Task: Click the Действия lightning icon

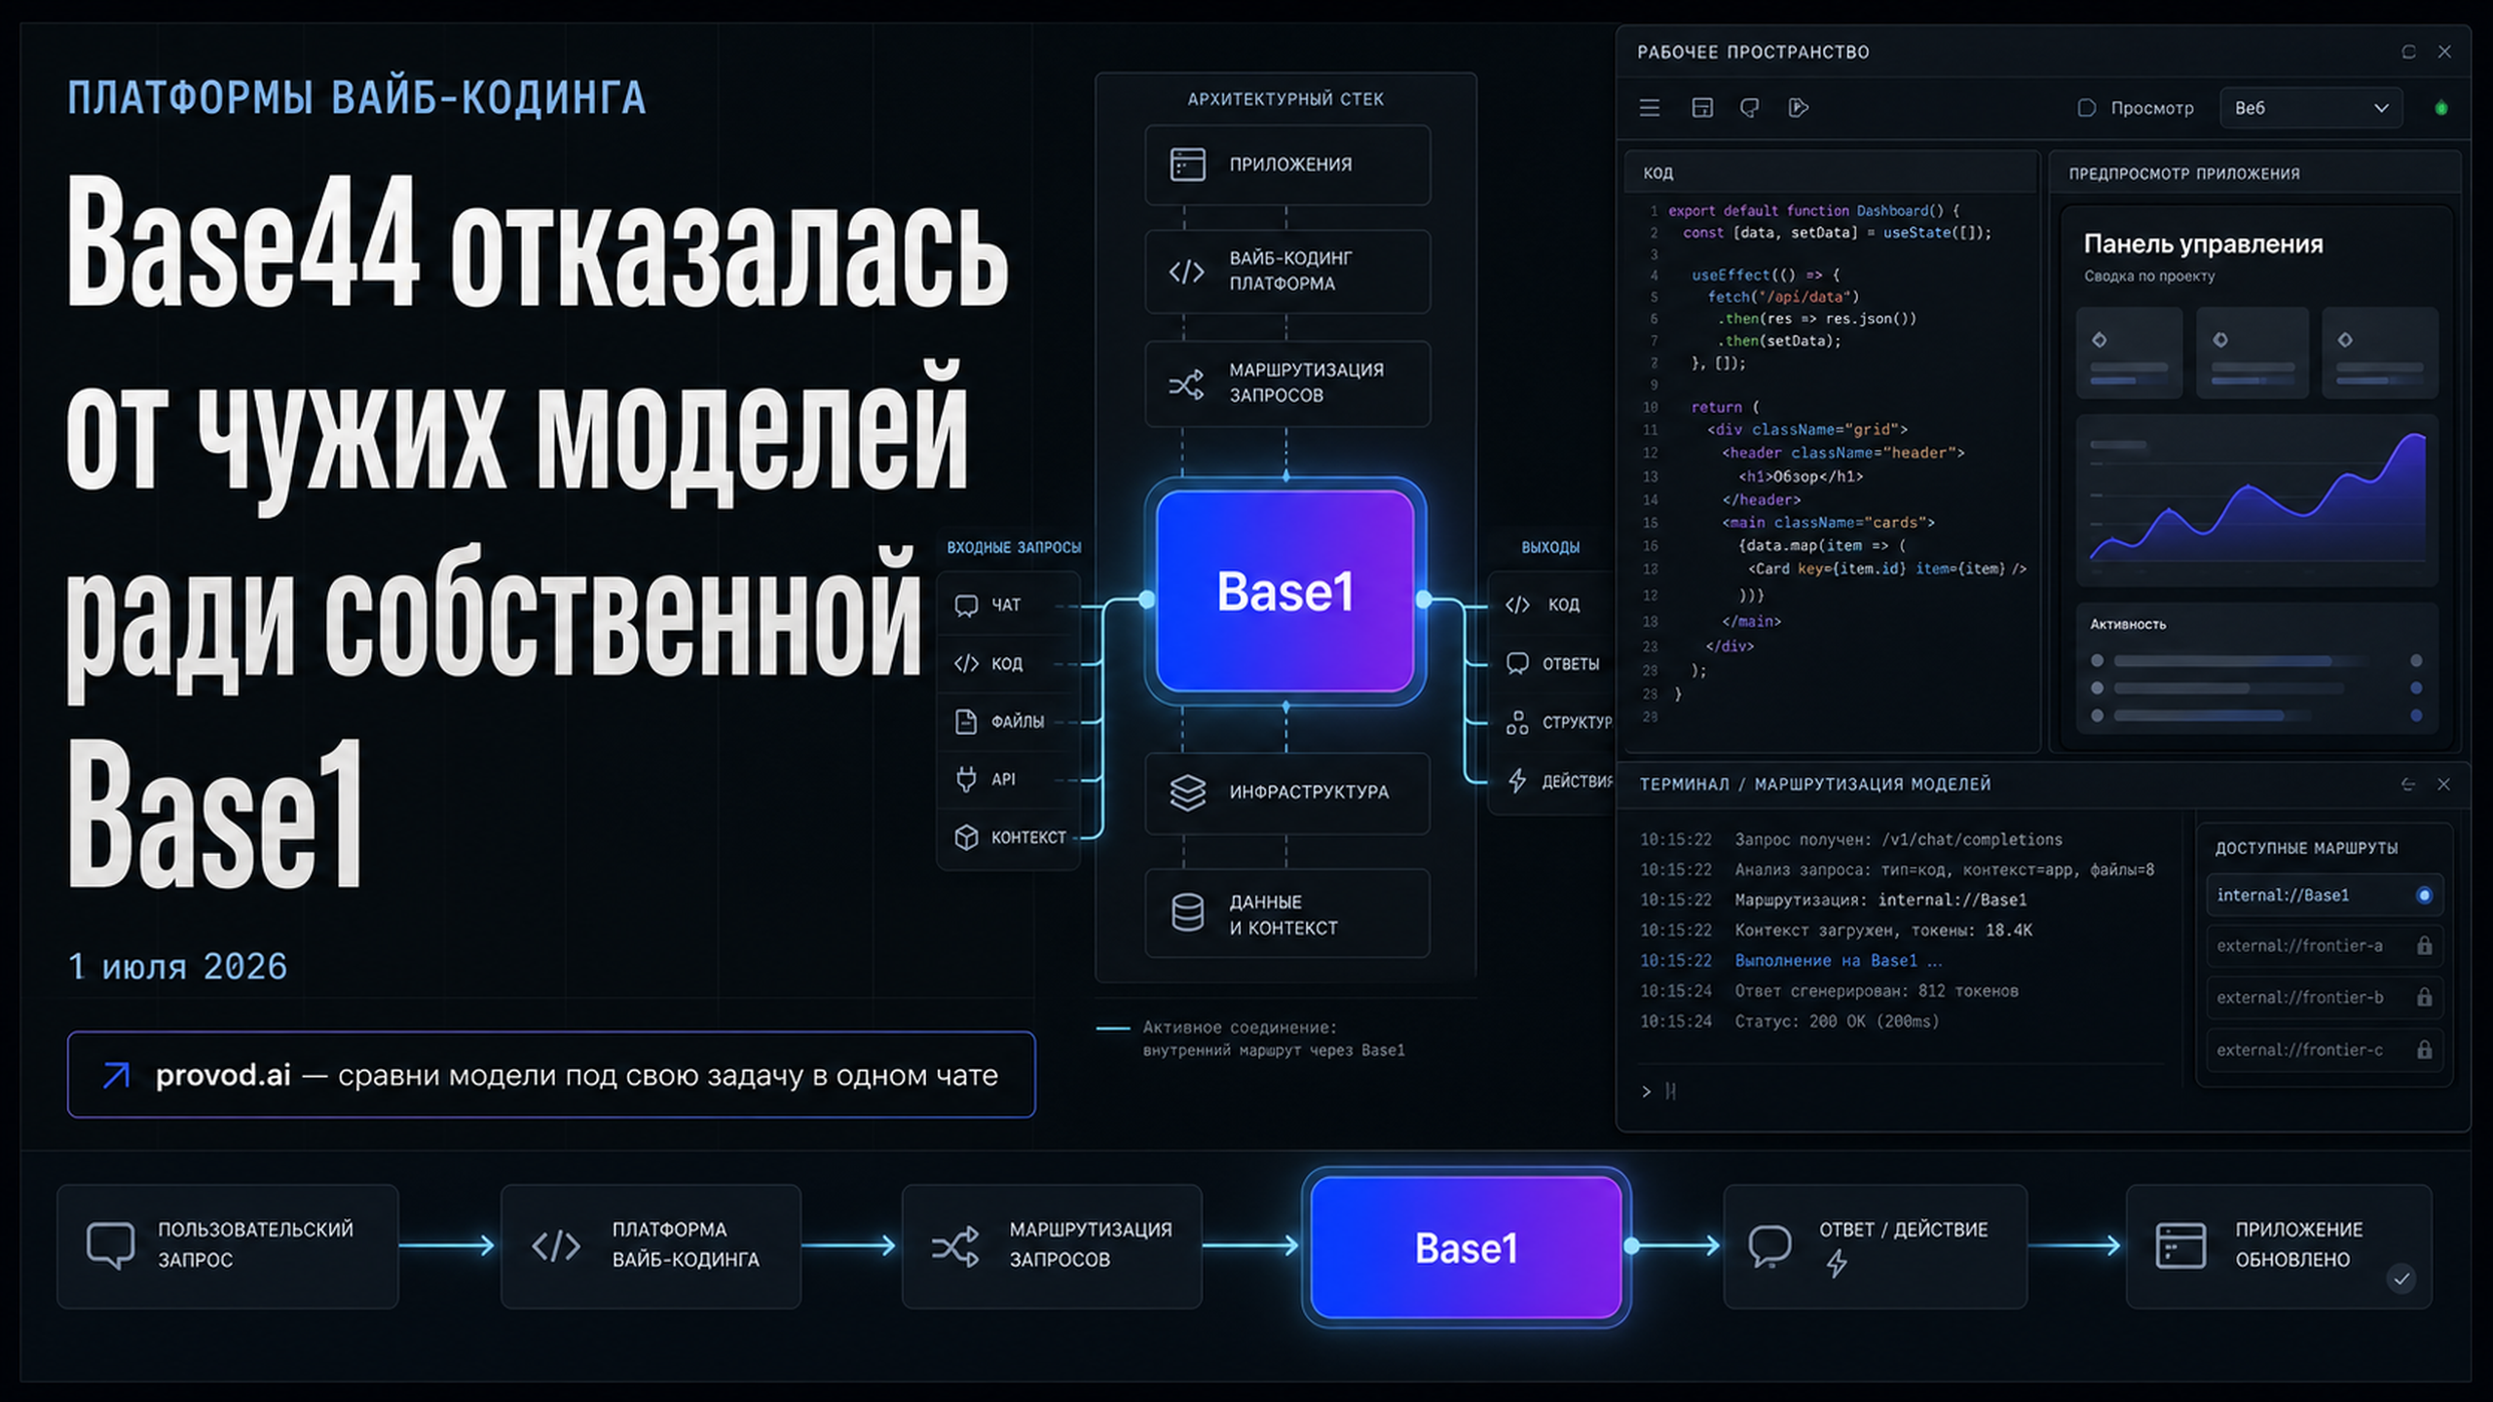Action: point(1517,781)
